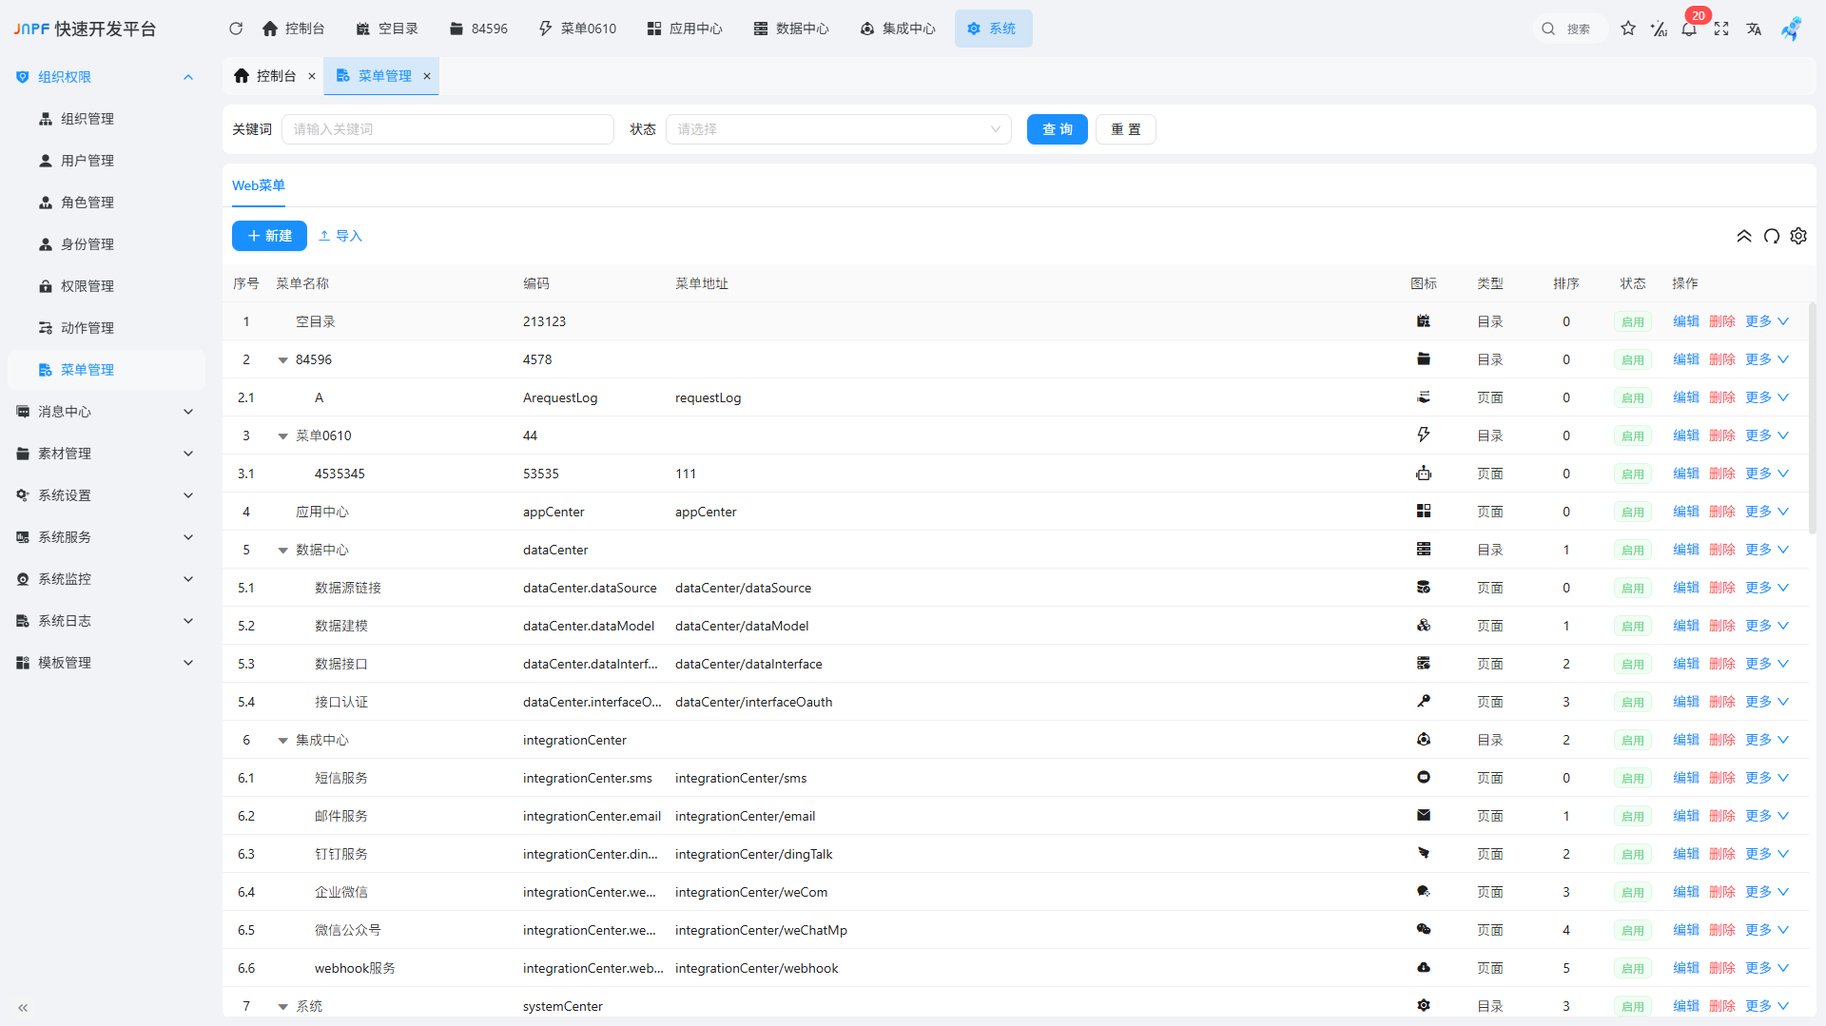Viewport: 1826px width, 1026px height.
Task: Open the language translation icon
Action: pyautogui.click(x=1754, y=29)
